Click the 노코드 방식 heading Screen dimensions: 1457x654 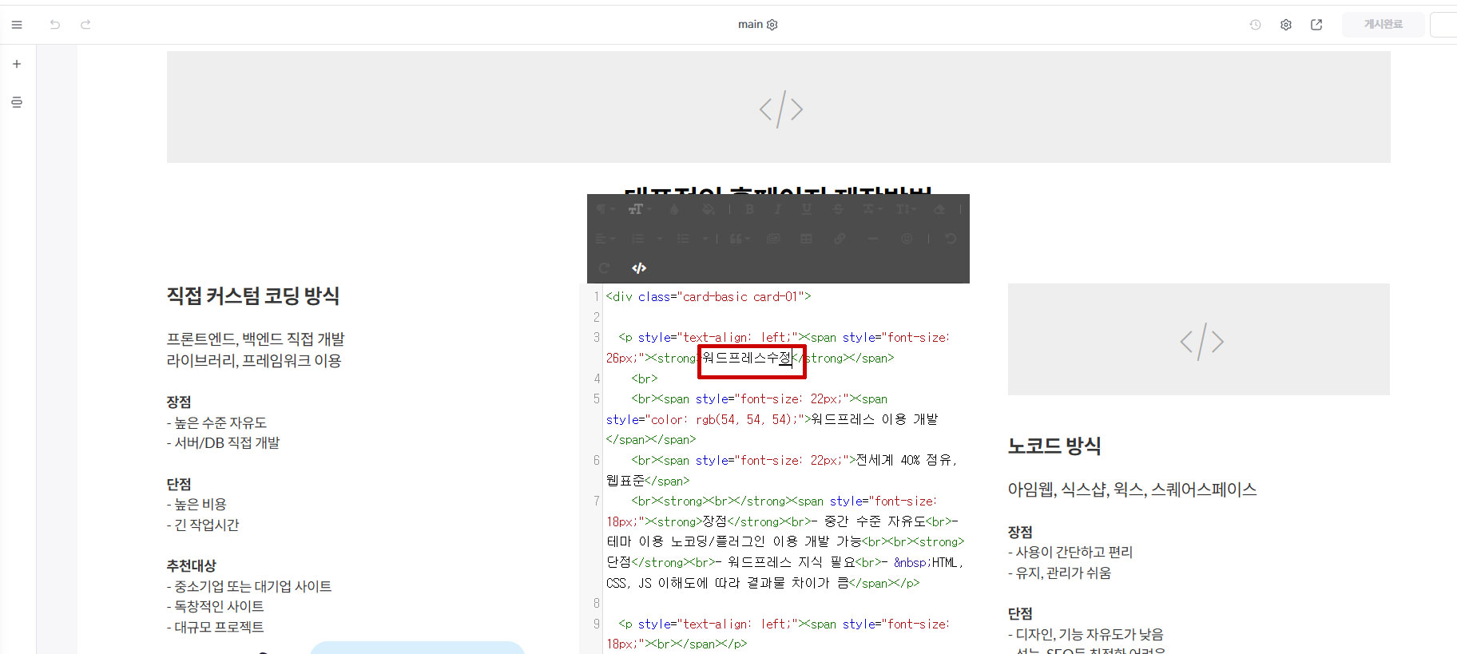[x=1054, y=446]
